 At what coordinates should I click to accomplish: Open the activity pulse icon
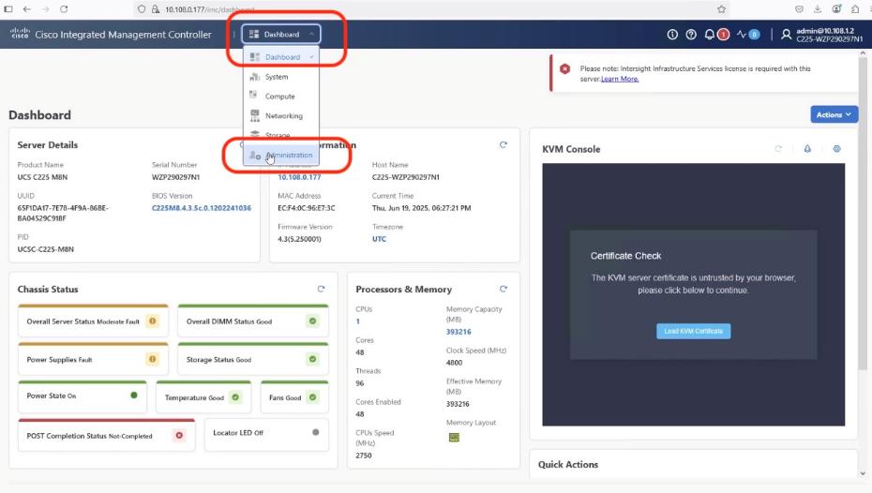click(742, 35)
